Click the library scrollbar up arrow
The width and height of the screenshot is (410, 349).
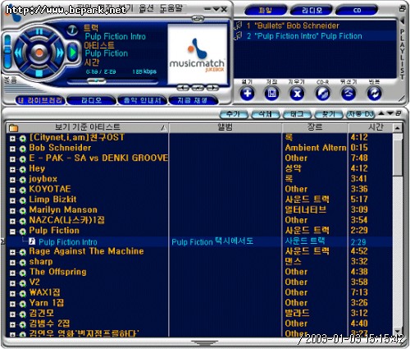(398, 128)
